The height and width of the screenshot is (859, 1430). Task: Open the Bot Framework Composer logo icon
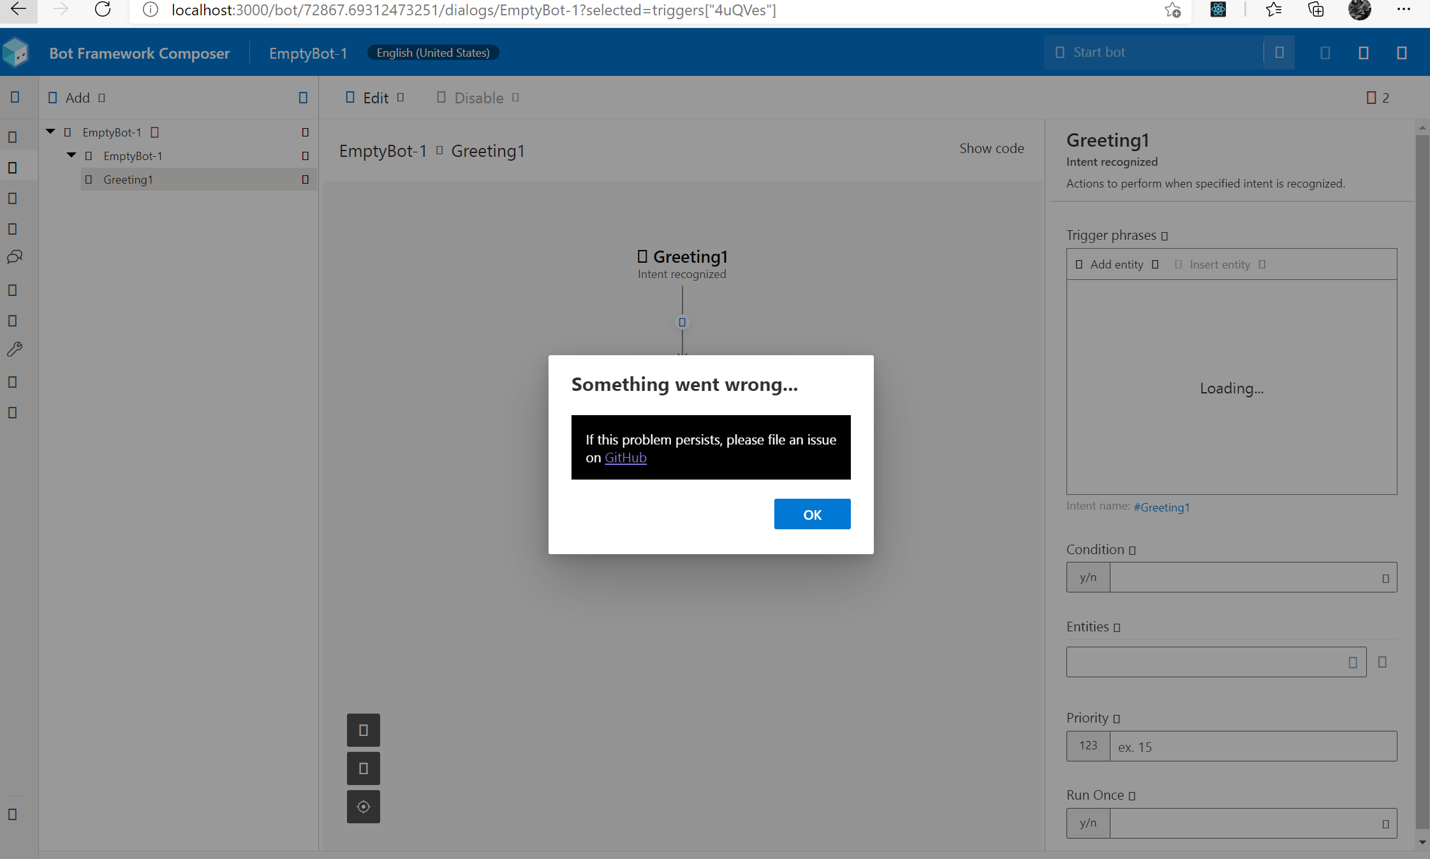coord(16,52)
